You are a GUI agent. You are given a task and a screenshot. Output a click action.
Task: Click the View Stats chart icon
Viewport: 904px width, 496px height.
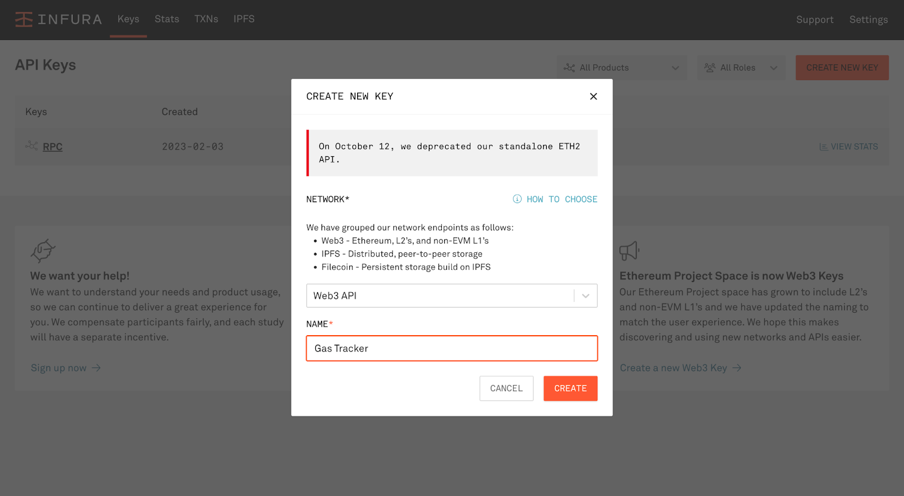(x=824, y=147)
